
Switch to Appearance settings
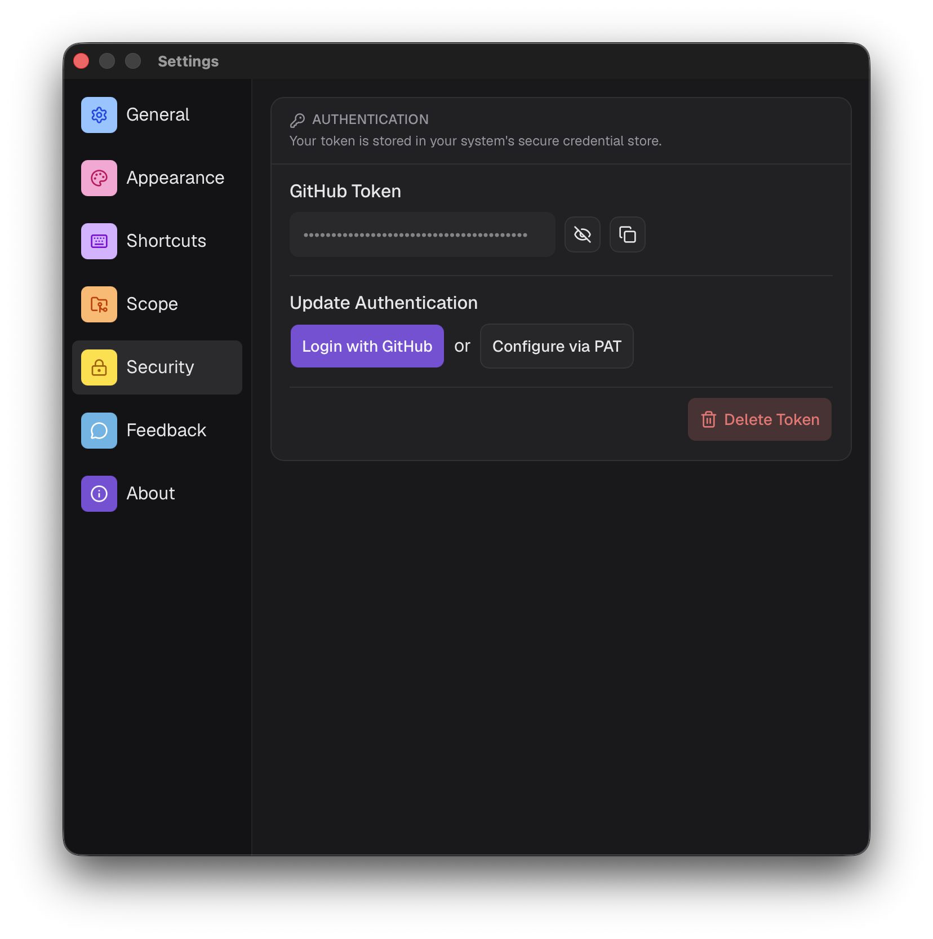[157, 178]
